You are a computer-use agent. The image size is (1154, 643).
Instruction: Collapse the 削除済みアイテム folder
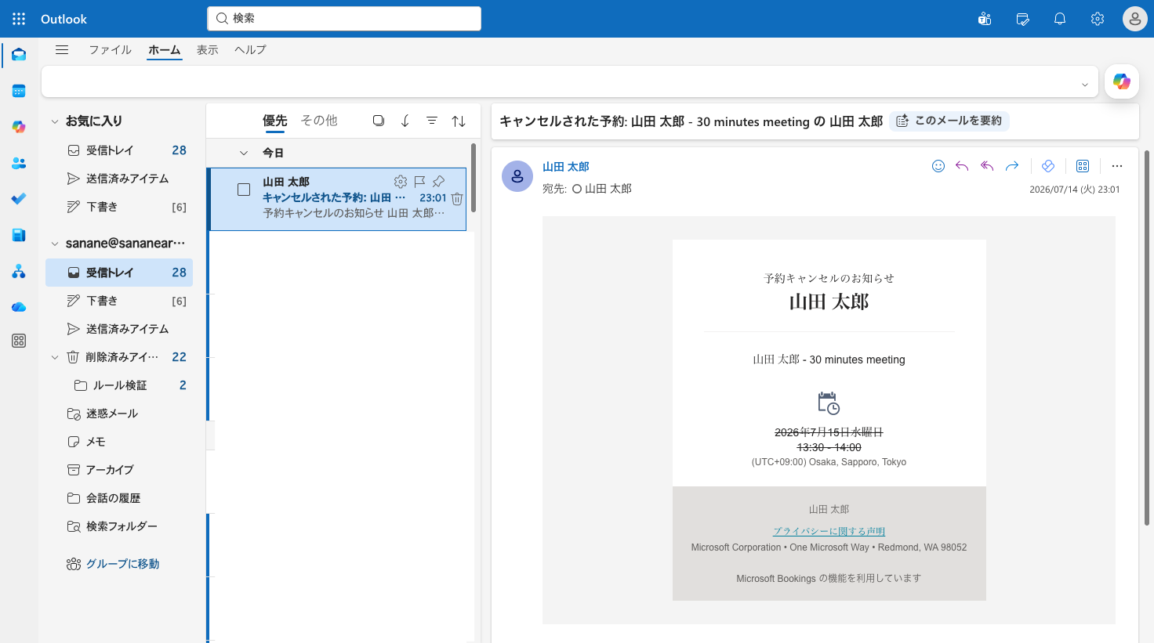point(55,357)
